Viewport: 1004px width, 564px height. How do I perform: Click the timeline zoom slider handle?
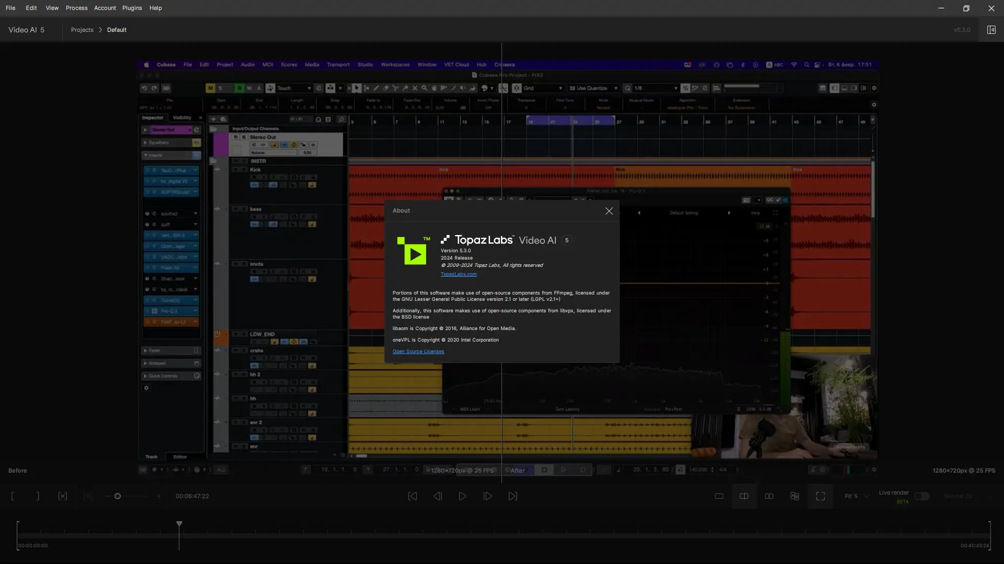(118, 496)
